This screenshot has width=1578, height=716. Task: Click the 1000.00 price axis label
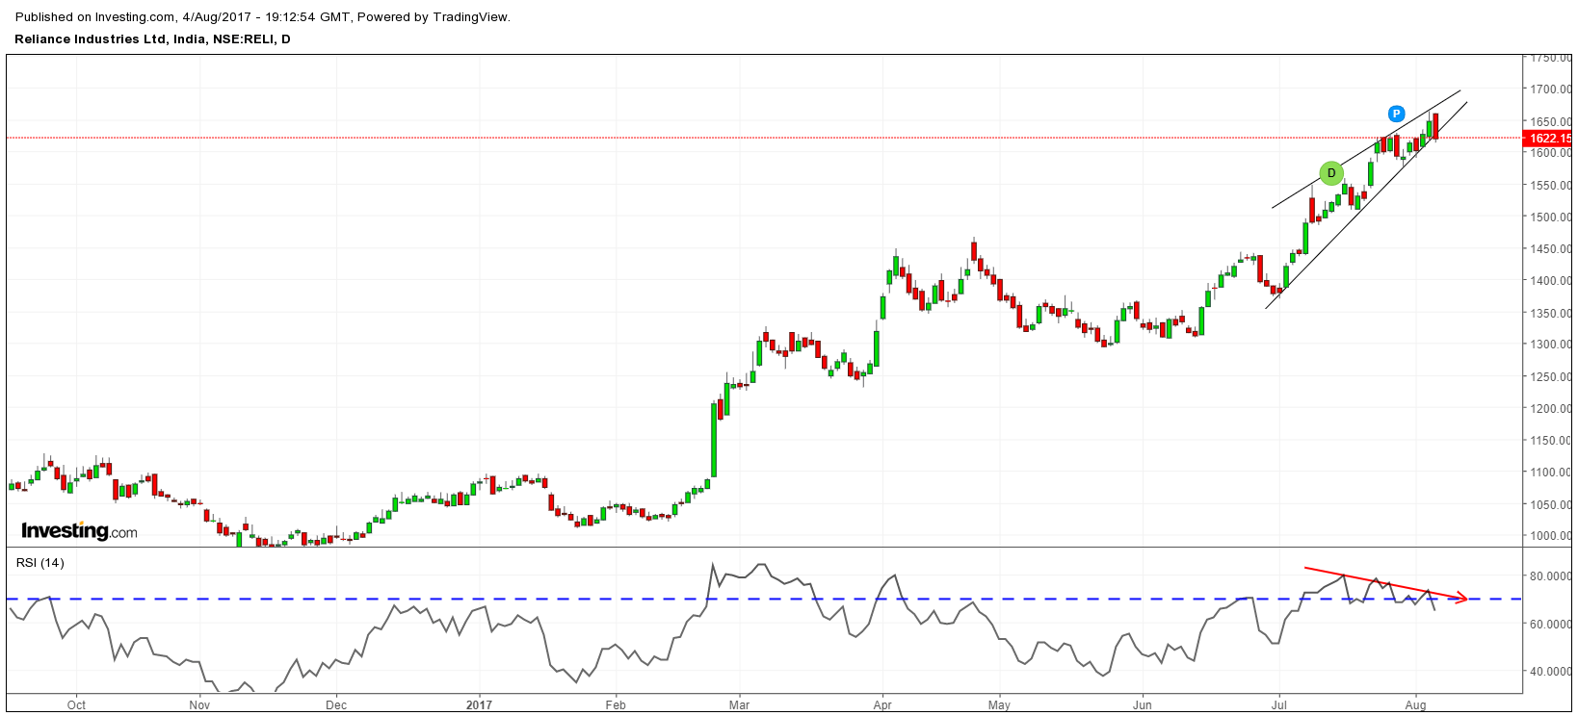click(1551, 536)
